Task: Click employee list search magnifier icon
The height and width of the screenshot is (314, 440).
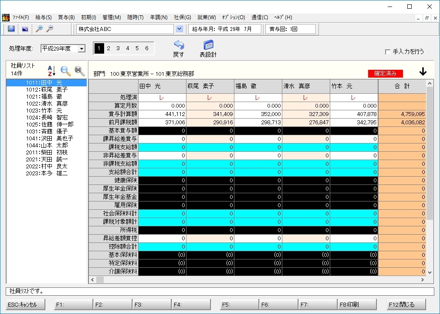Action: point(66,71)
